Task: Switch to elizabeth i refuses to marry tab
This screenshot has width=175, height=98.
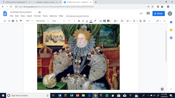Action: 47,2
